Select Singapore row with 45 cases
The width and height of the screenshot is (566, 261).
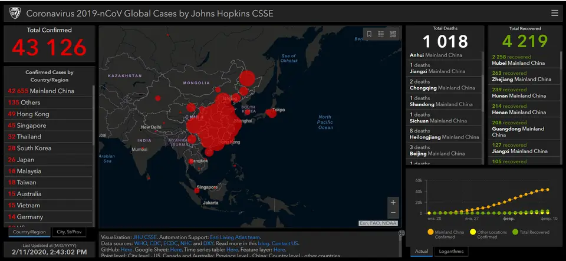(48, 125)
